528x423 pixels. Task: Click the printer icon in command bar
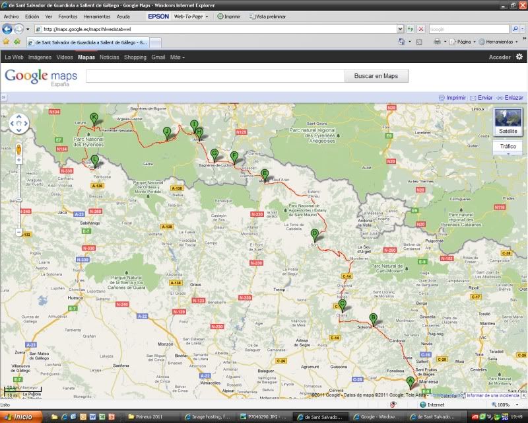[437, 42]
